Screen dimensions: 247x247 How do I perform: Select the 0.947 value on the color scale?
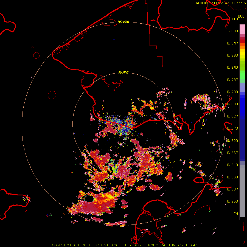(232, 43)
